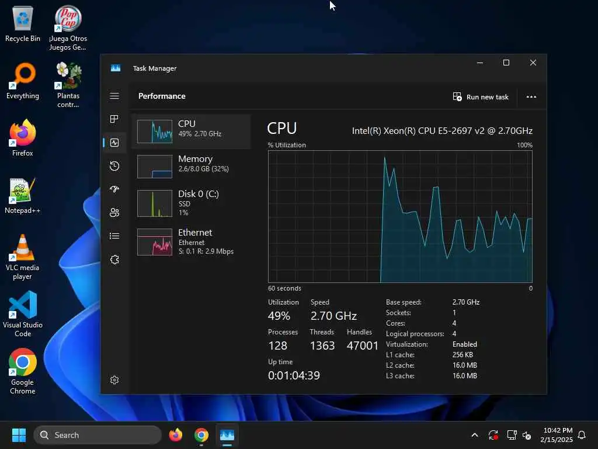The width and height of the screenshot is (598, 449).
Task: Select the CPU performance entry
Action: (191, 132)
